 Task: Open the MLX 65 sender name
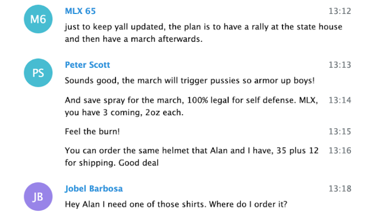click(80, 11)
